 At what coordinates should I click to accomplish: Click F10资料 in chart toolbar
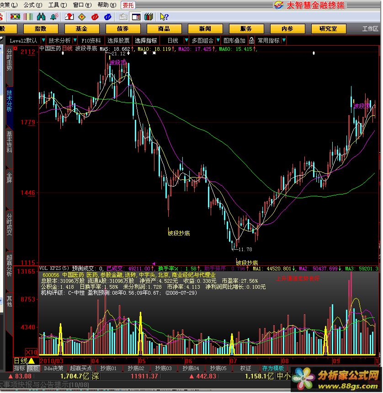[91, 40]
